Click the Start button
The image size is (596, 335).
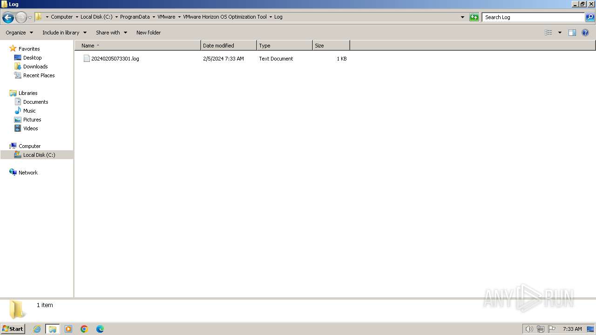click(13, 329)
